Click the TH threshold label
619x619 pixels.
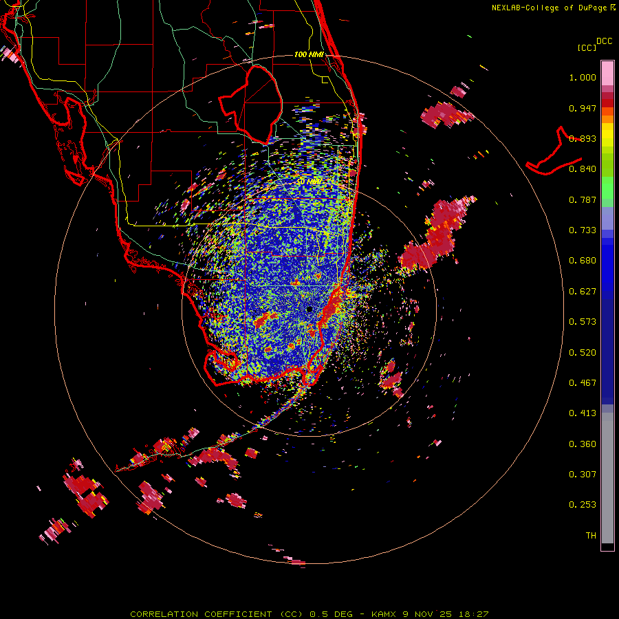click(x=591, y=536)
